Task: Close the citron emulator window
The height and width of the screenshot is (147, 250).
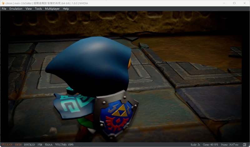Action: (245, 3)
